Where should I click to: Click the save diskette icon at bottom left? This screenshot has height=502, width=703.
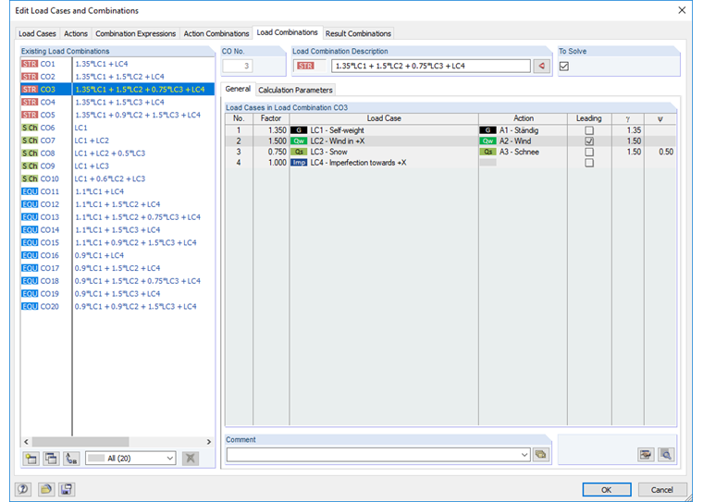(x=67, y=489)
